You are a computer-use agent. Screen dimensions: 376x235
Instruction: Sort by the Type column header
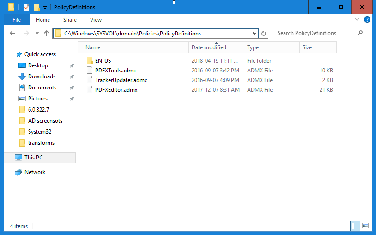[x=272, y=47]
